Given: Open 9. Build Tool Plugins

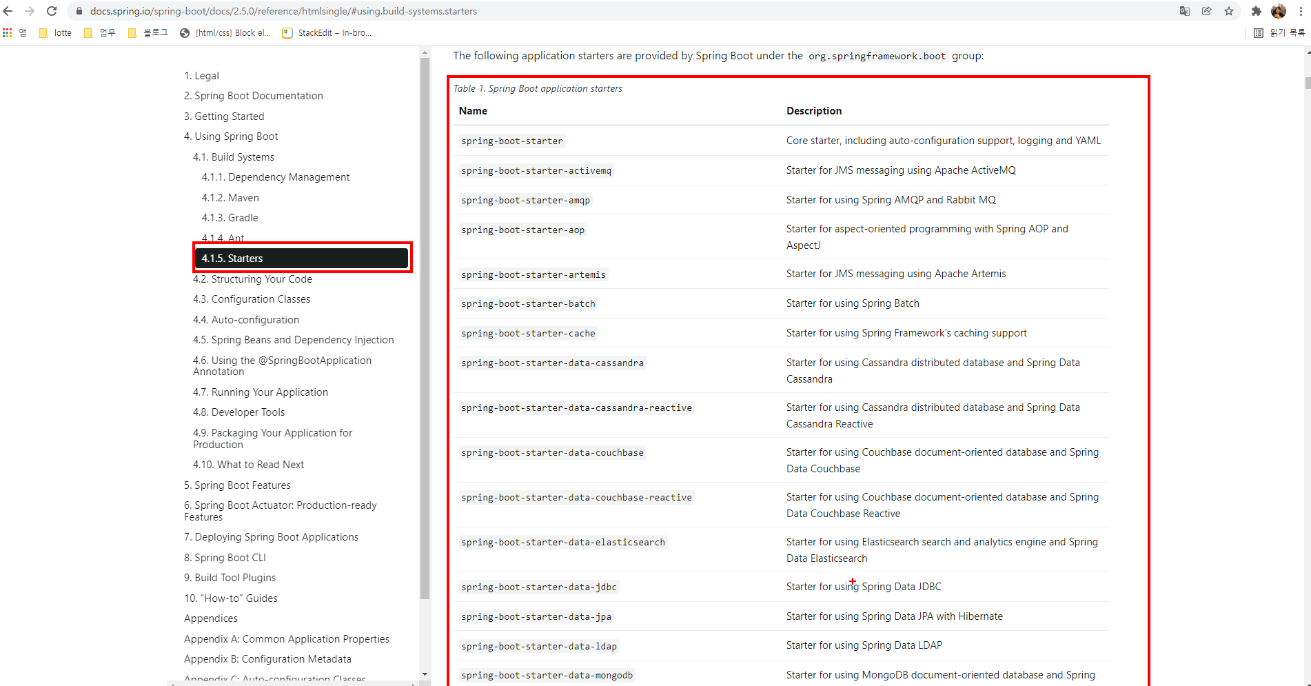Looking at the screenshot, I should pos(230,578).
